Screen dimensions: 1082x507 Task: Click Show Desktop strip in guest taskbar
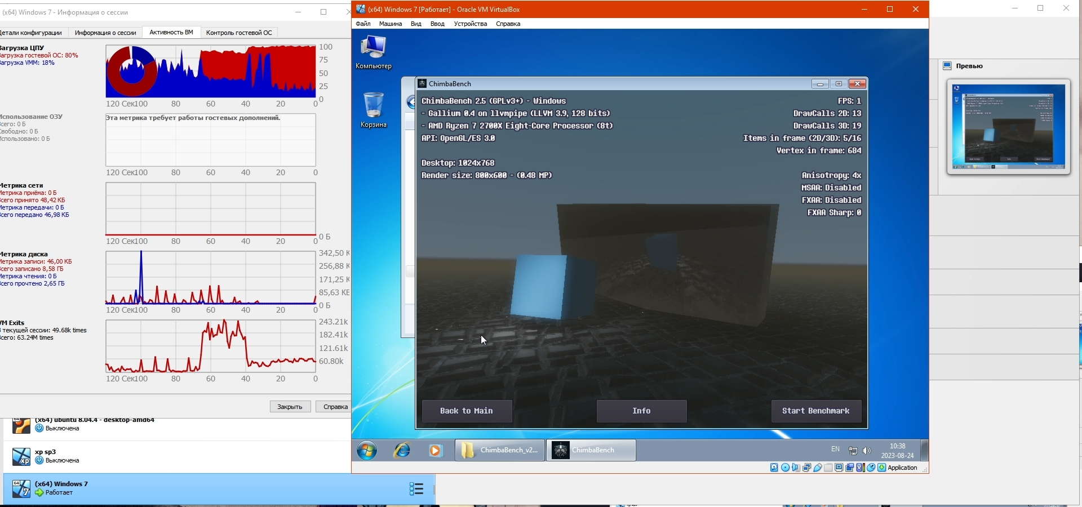click(924, 450)
